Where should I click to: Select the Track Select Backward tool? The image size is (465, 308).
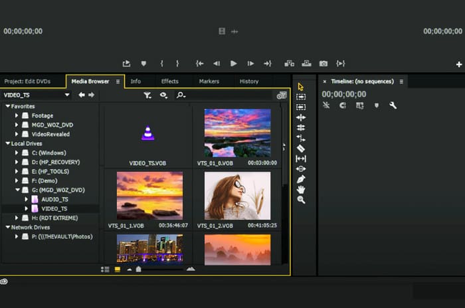[x=301, y=107]
